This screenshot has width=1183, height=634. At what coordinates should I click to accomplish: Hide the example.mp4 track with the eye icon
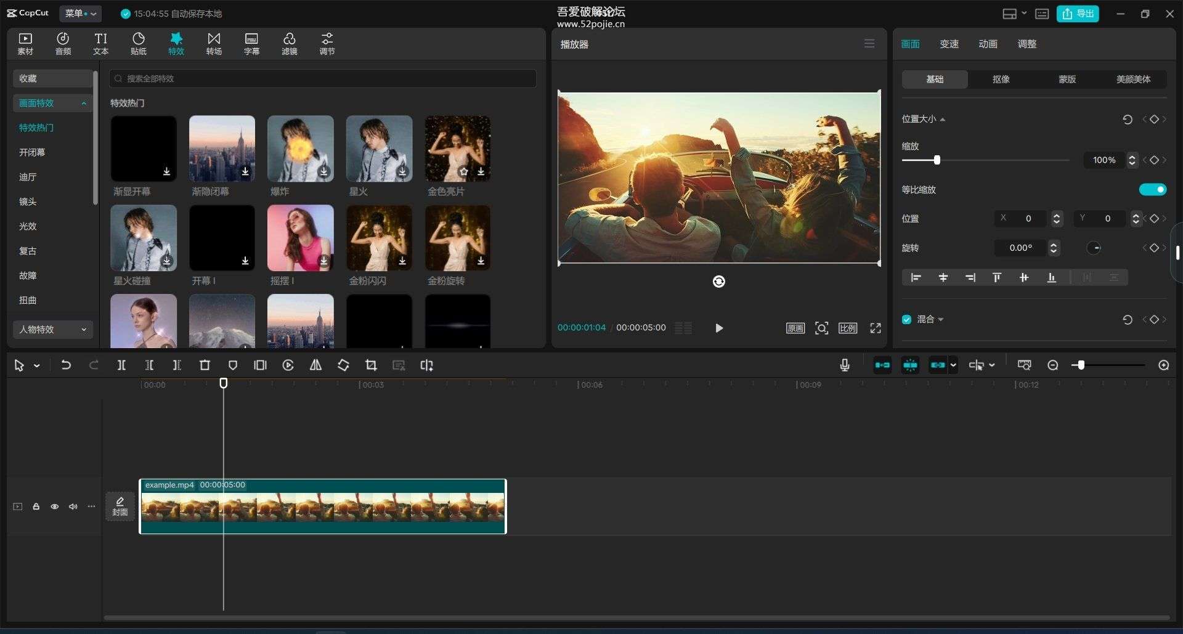click(54, 506)
